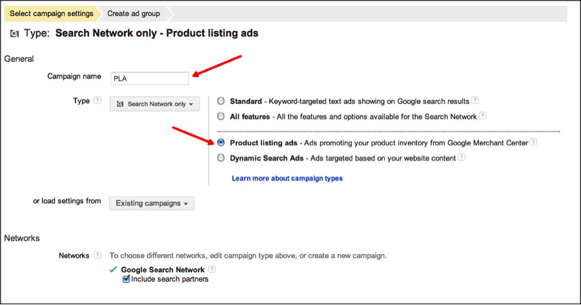
Task: Choose the All features radio button
Action: 221,117
